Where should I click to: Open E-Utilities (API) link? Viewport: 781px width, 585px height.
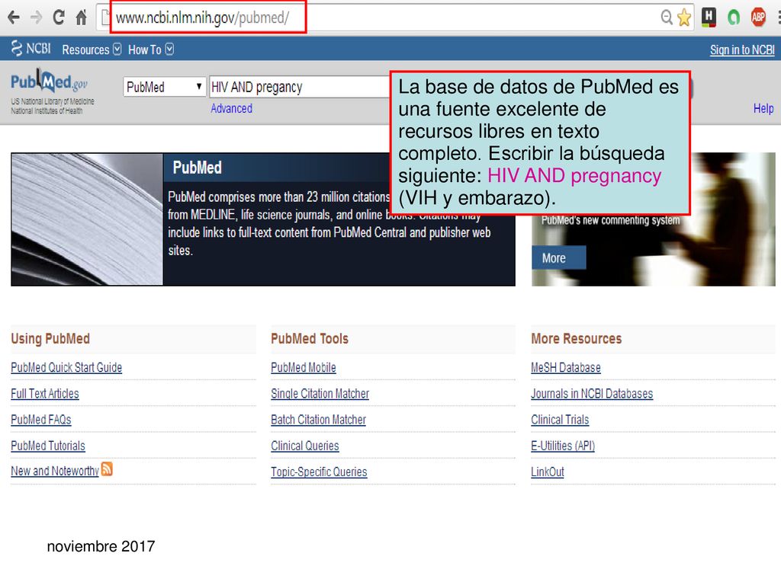[x=563, y=446]
